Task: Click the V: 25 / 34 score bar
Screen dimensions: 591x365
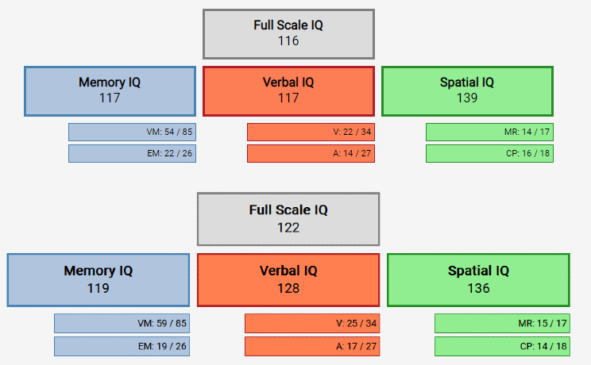Action: click(x=312, y=323)
